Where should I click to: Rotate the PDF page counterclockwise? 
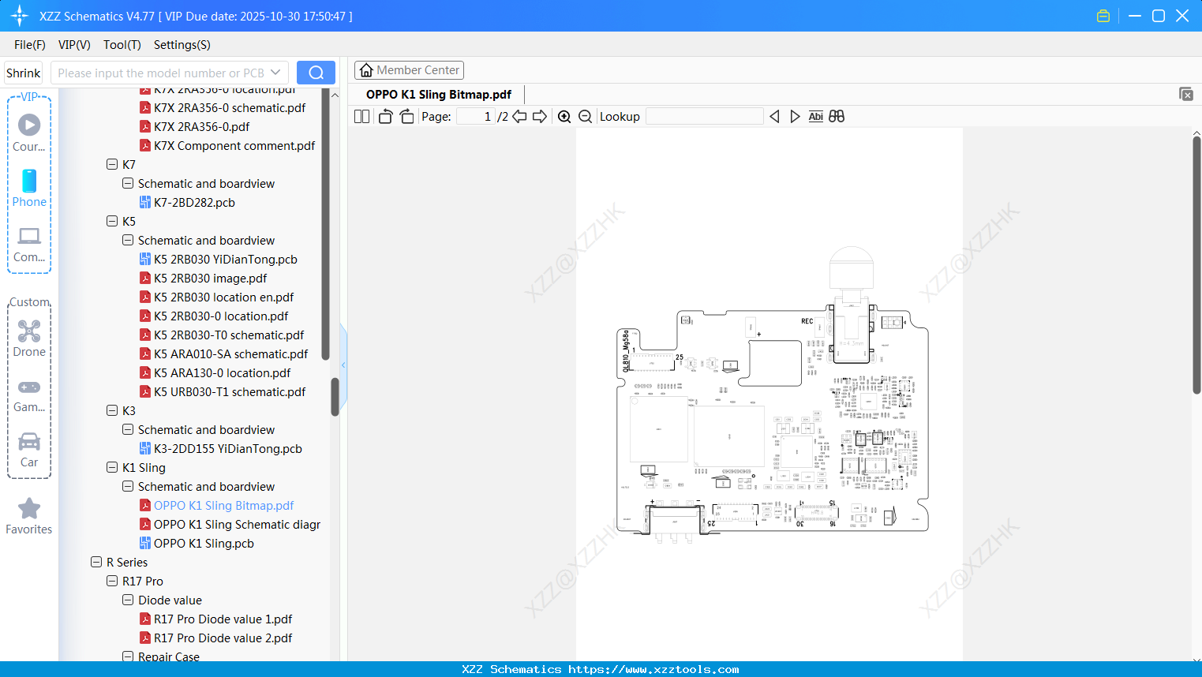click(x=385, y=117)
